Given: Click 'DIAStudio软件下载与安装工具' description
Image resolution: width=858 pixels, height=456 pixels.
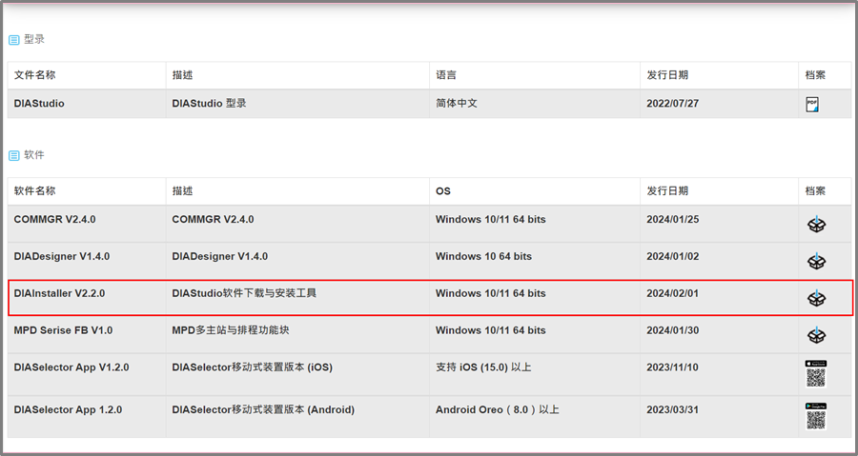Looking at the screenshot, I should pyautogui.click(x=244, y=293).
